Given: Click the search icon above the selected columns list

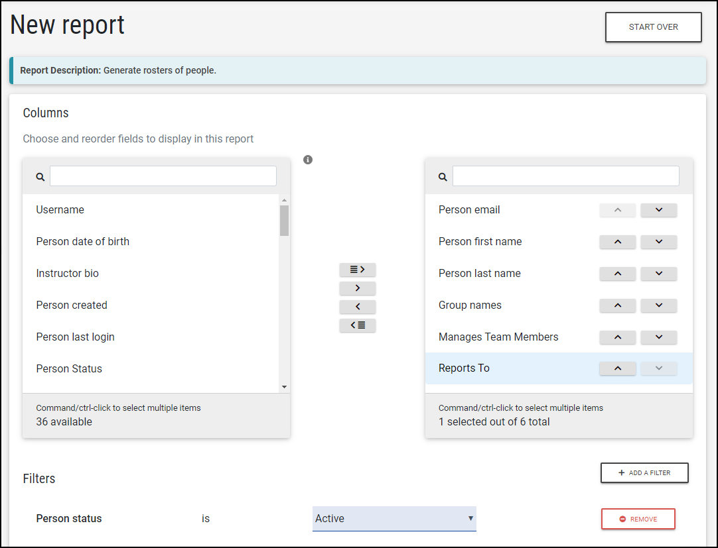Looking at the screenshot, I should click(443, 176).
